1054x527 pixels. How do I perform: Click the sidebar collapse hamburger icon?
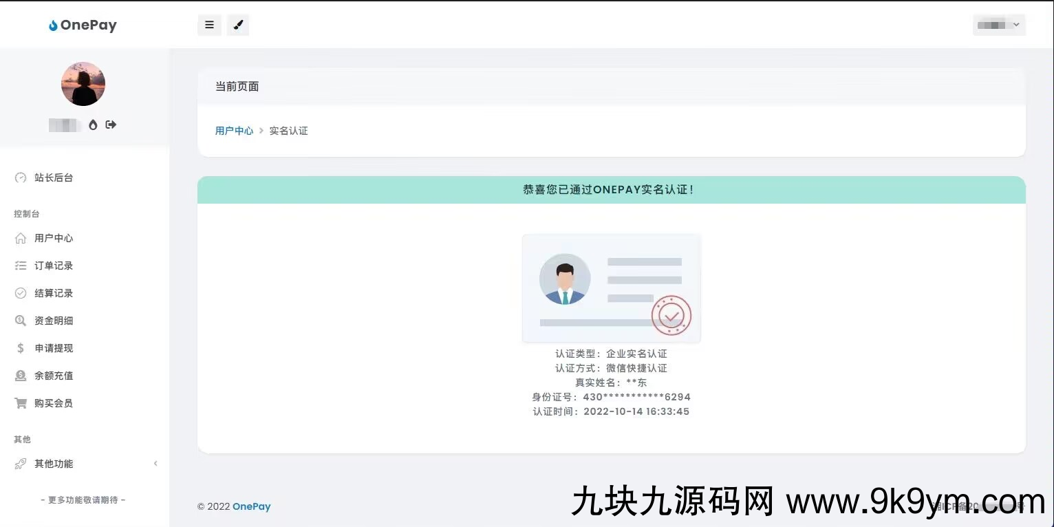pyautogui.click(x=209, y=24)
